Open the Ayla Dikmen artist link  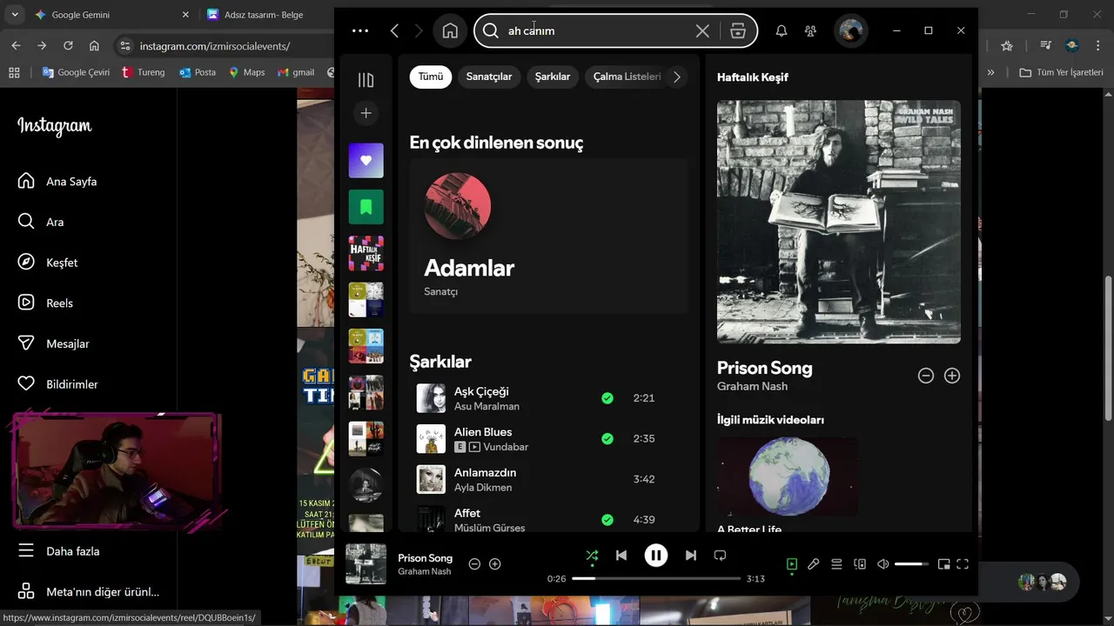point(483,488)
